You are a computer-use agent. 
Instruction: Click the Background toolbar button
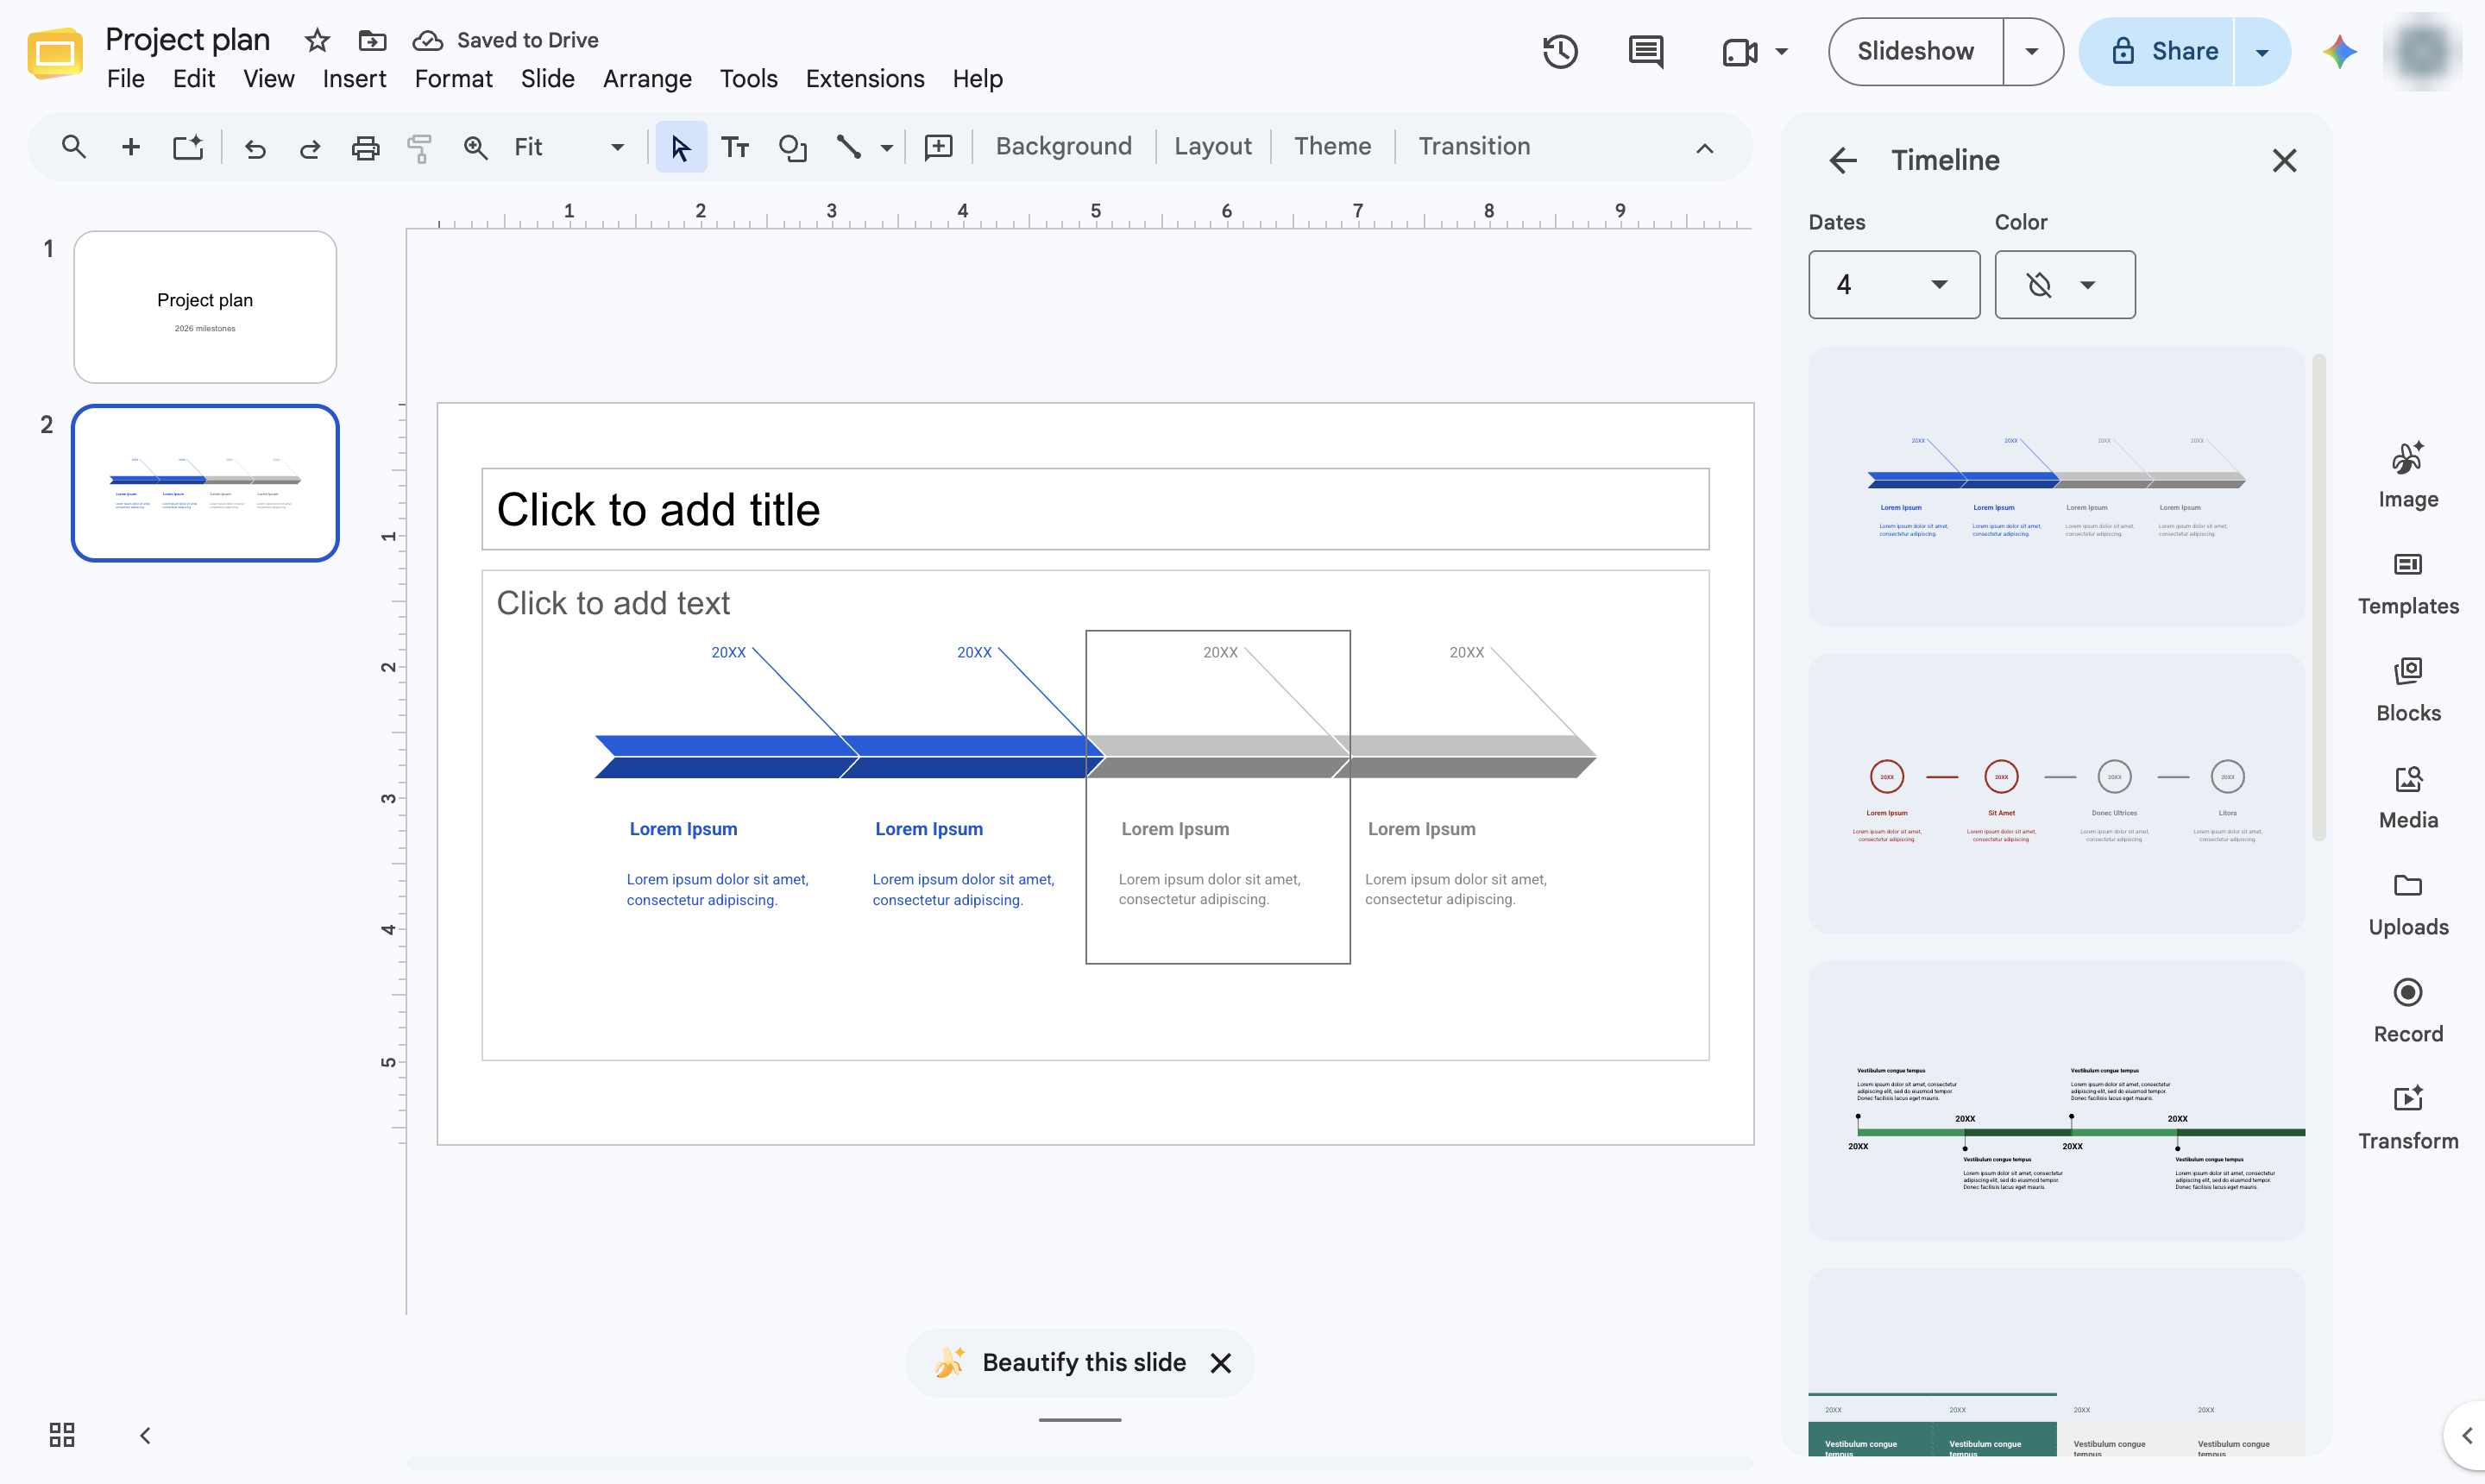click(1063, 147)
